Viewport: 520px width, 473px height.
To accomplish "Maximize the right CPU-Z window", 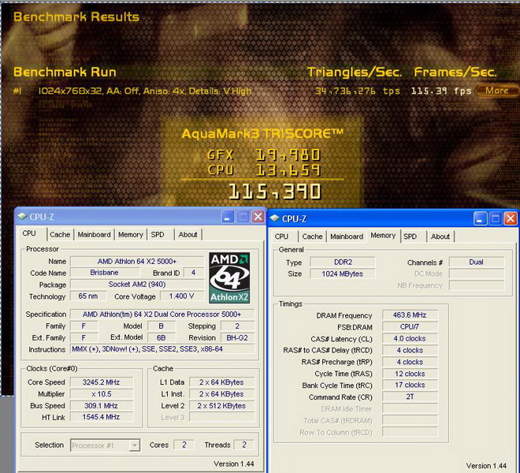I will 496,218.
